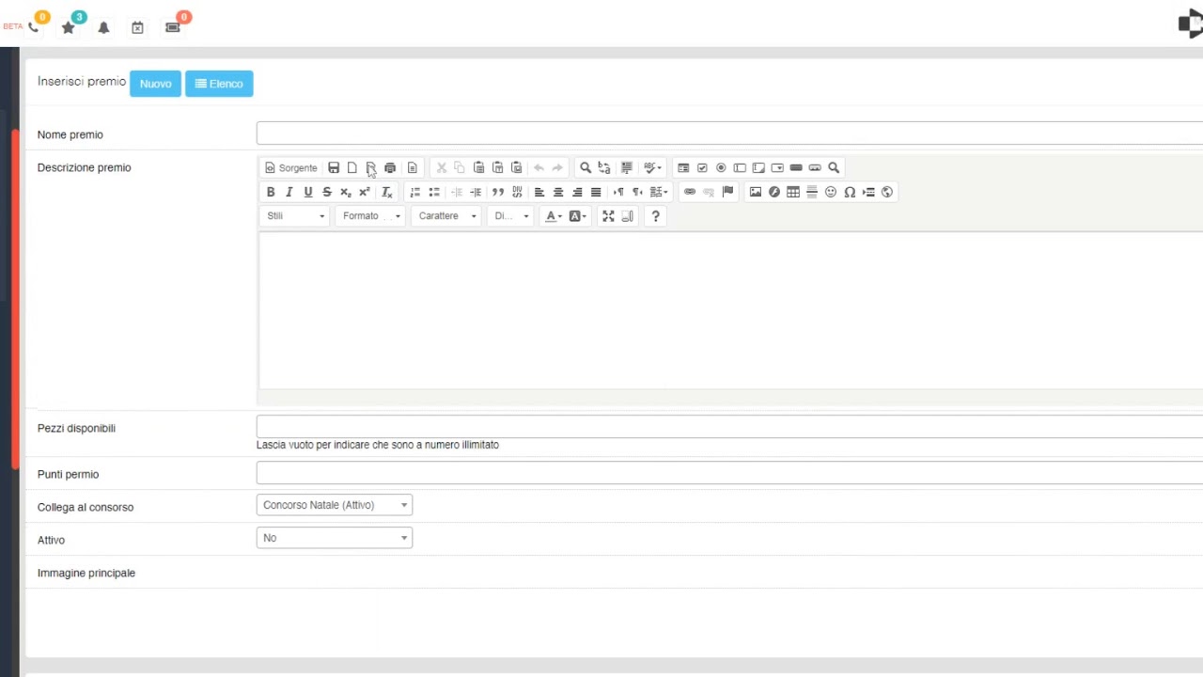Viewport: 1203px width, 677px height.
Task: Toggle Subscript formatting
Action: [x=346, y=192]
